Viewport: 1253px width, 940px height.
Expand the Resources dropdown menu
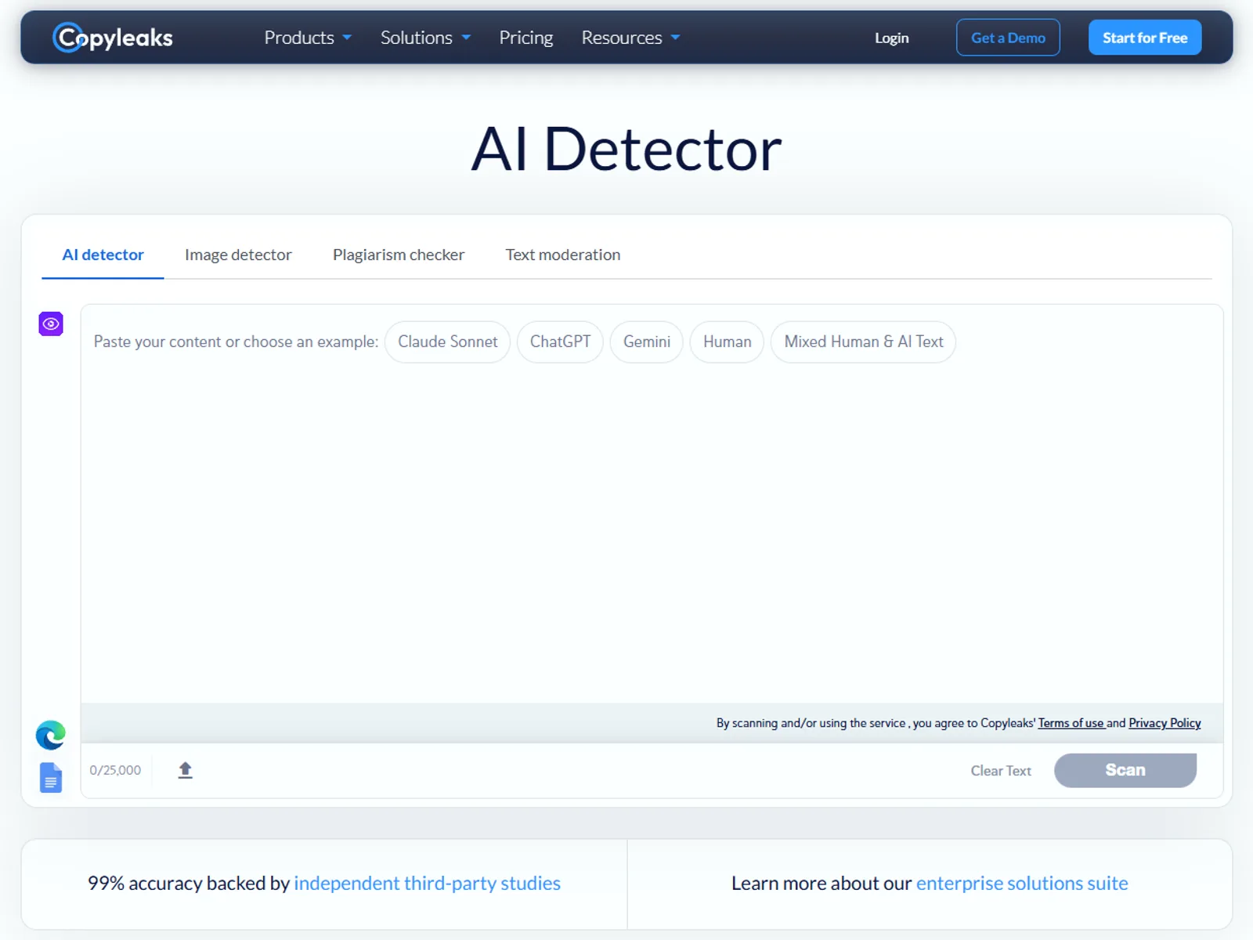tap(630, 38)
